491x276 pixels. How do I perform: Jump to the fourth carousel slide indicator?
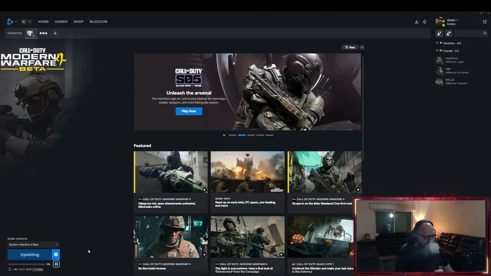point(260,135)
